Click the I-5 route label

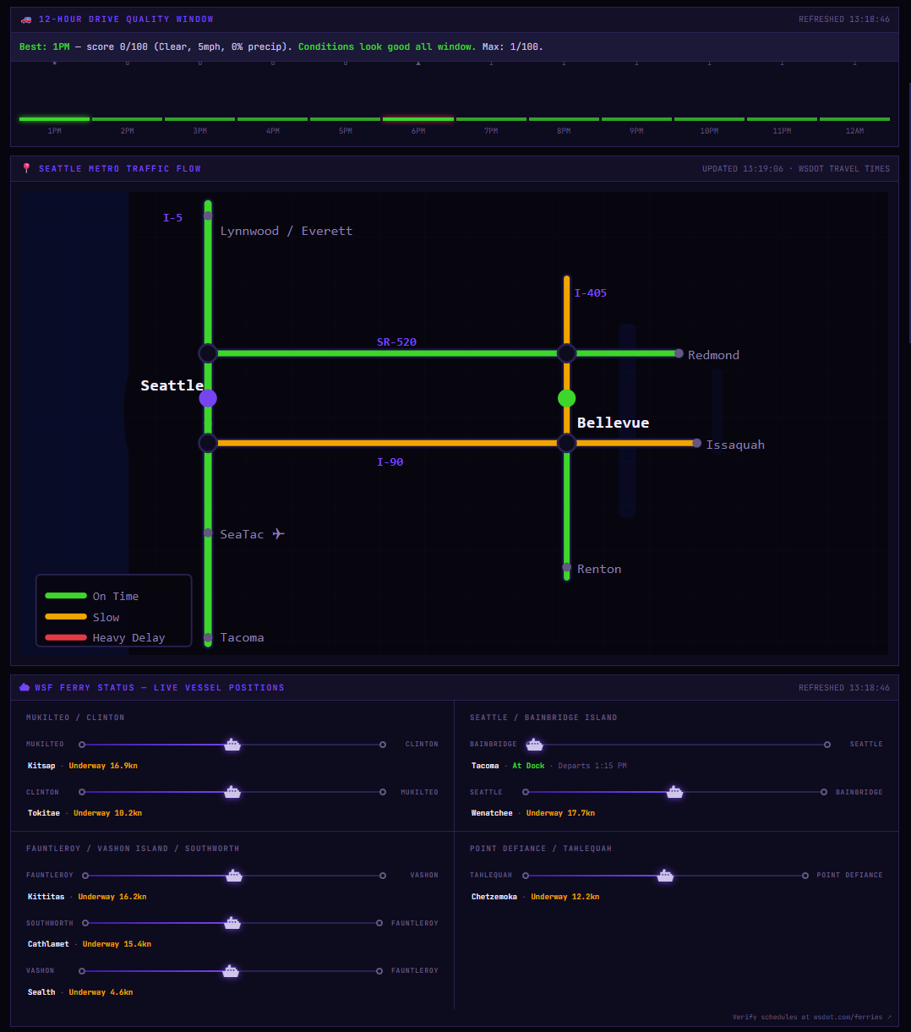coord(172,218)
